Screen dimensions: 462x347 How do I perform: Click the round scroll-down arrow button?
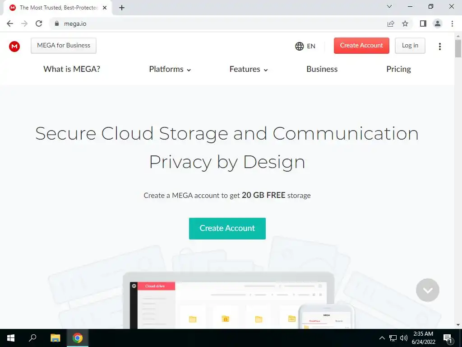click(428, 290)
